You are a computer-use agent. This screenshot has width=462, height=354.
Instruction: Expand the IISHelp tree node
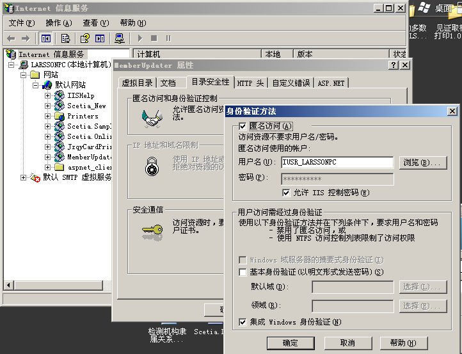click(x=48, y=96)
